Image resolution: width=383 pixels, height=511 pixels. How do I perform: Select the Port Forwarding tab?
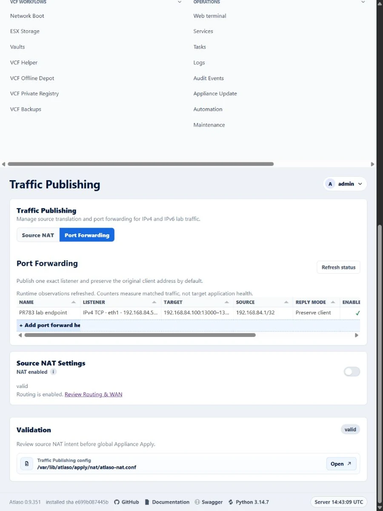(x=87, y=235)
